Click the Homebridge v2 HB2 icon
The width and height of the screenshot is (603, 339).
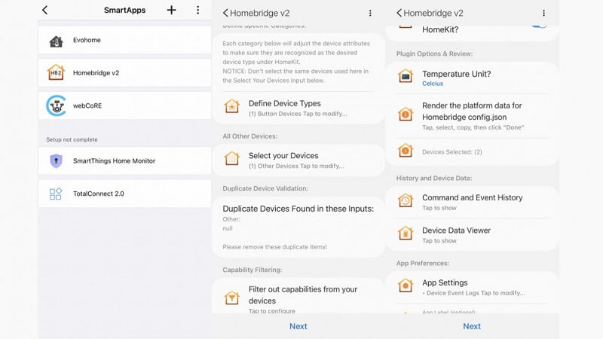click(56, 72)
